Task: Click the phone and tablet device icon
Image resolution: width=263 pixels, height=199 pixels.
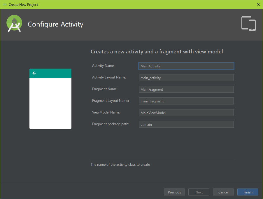Action: point(248,24)
